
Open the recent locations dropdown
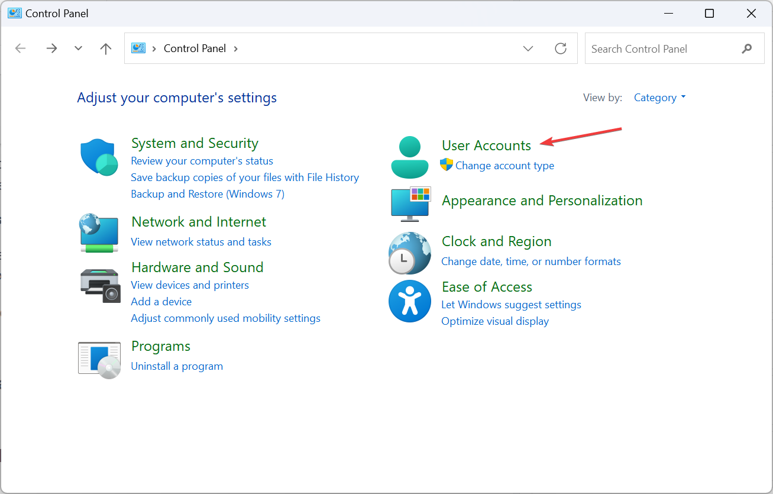point(78,49)
